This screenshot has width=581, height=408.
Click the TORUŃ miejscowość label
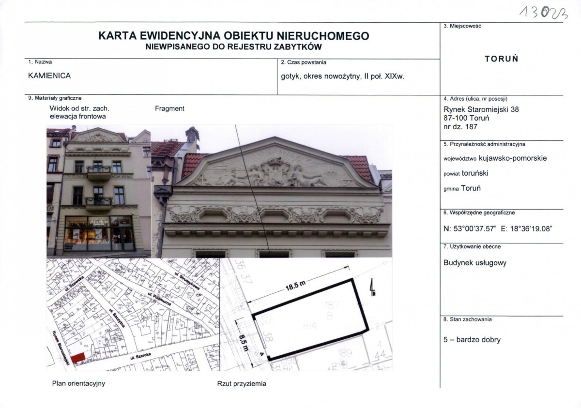coord(503,59)
